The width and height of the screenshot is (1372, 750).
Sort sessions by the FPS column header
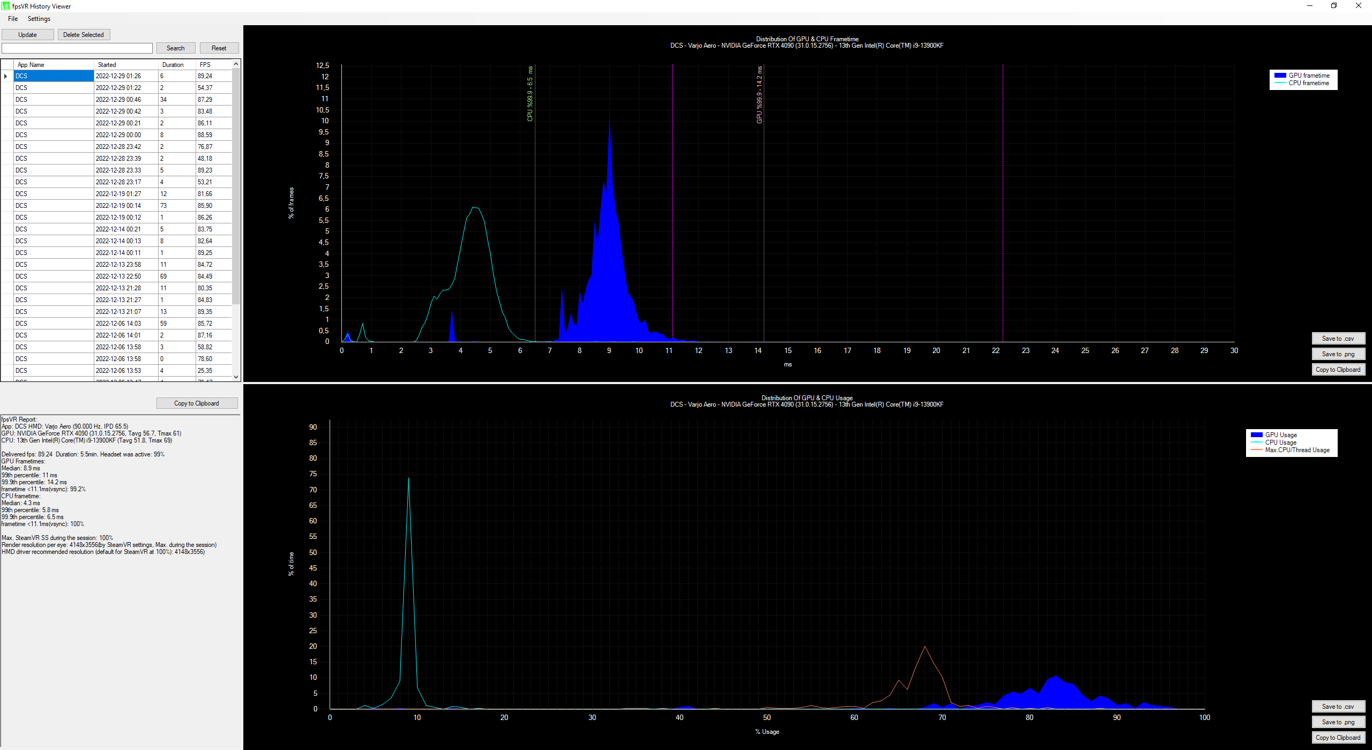pyautogui.click(x=214, y=65)
